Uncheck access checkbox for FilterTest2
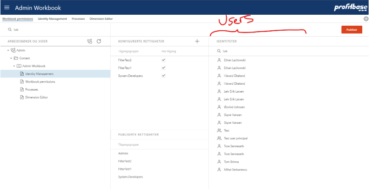 (164, 60)
